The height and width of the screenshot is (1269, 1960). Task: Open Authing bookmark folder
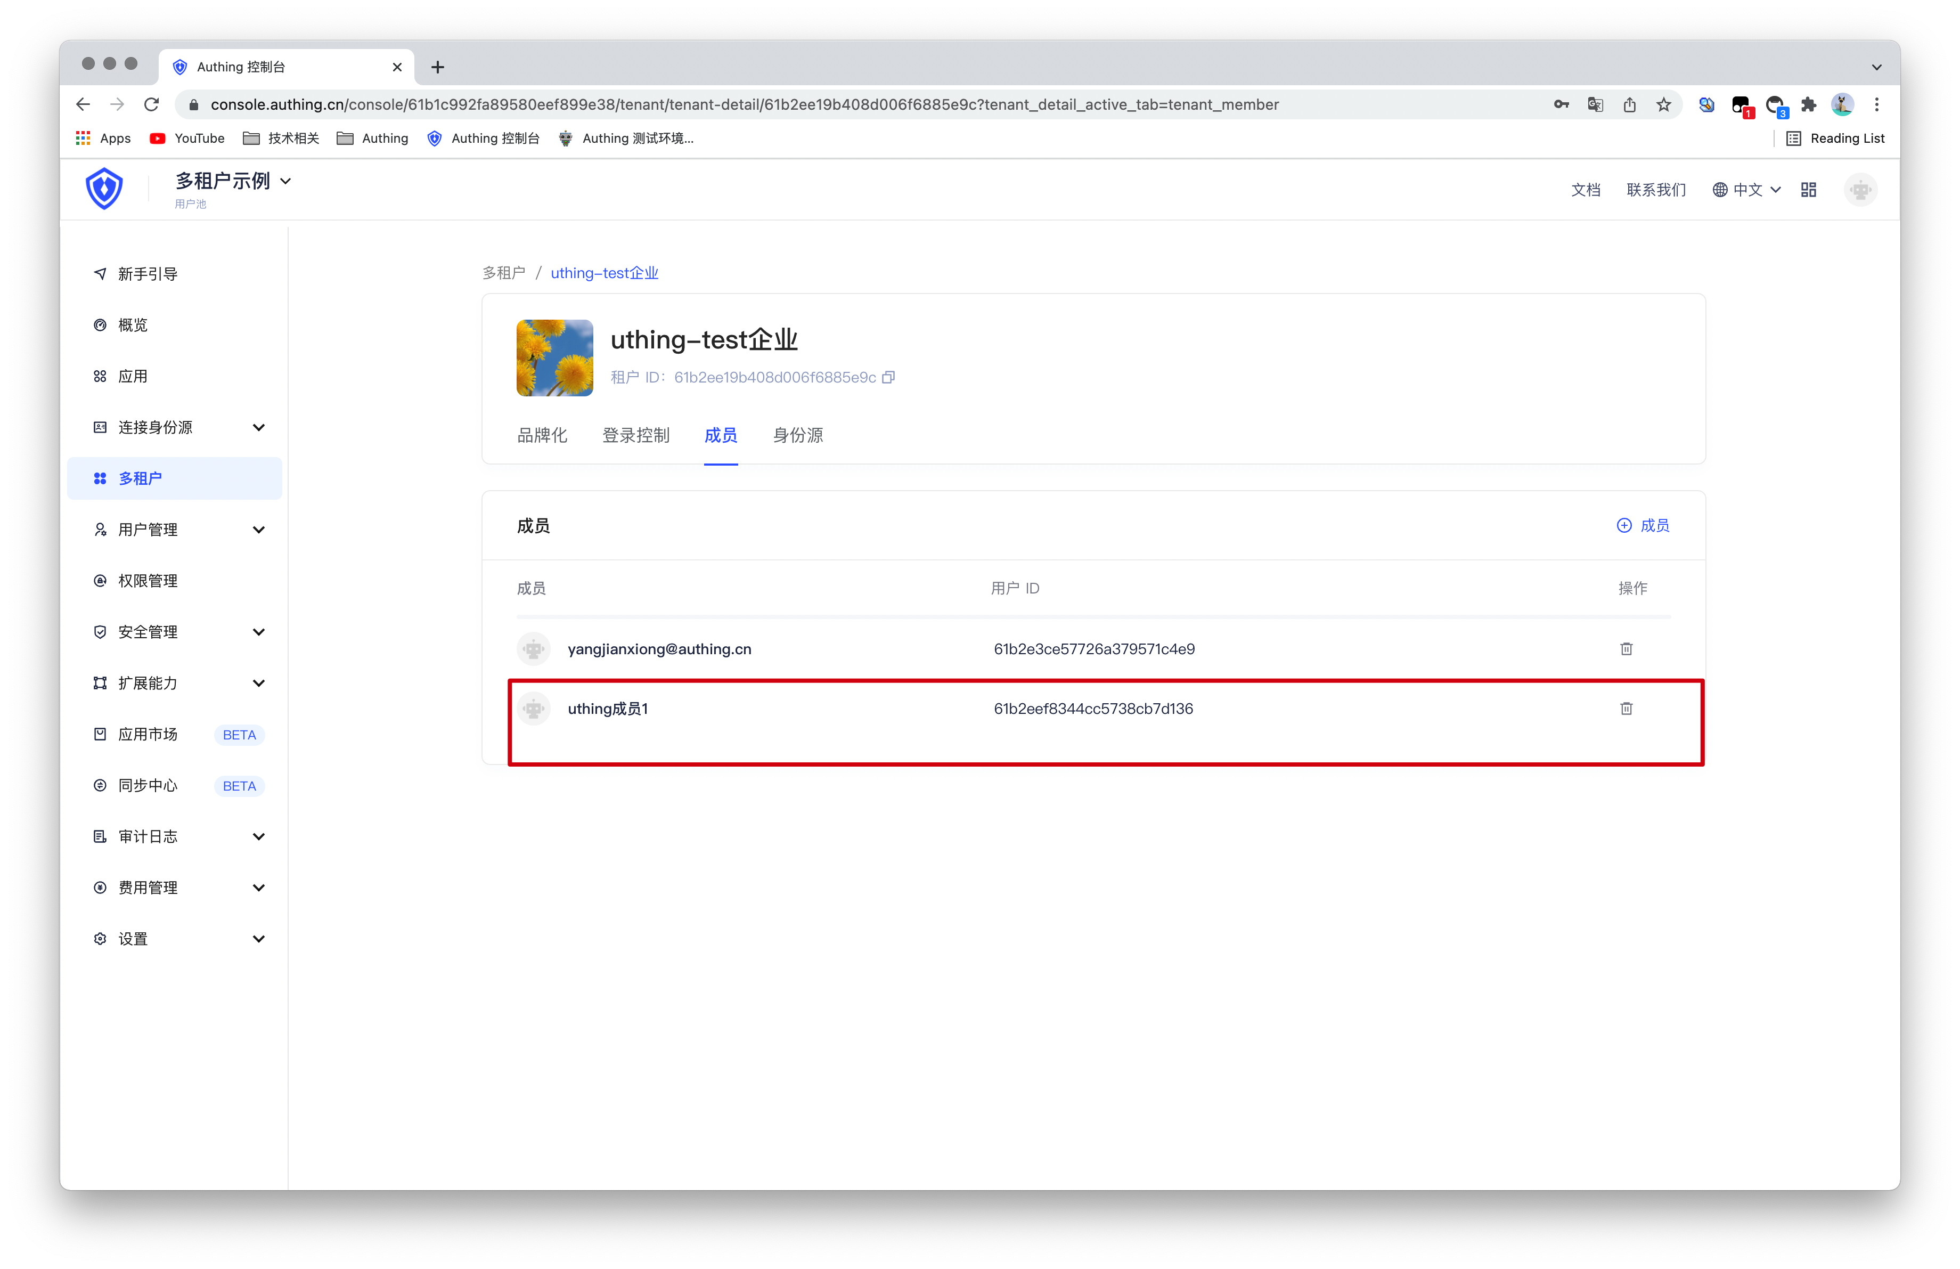point(372,139)
